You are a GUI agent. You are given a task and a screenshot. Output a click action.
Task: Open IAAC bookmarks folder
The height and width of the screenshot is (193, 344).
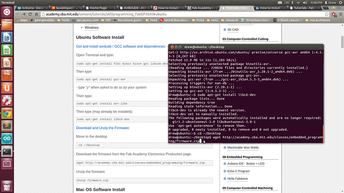tap(213, 20)
